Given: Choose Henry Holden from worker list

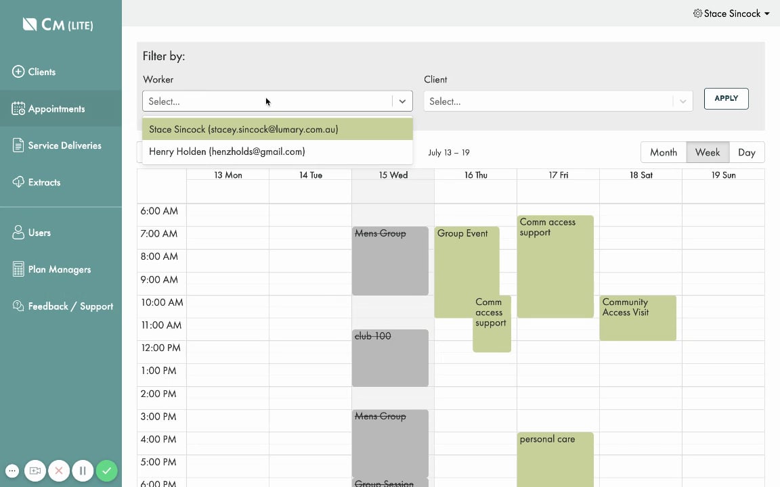Looking at the screenshot, I should [278, 152].
